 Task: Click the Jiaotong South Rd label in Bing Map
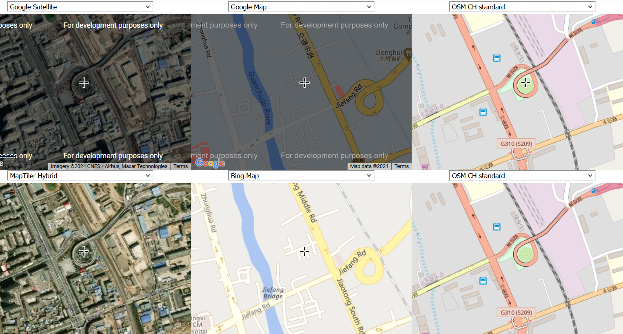click(350, 306)
